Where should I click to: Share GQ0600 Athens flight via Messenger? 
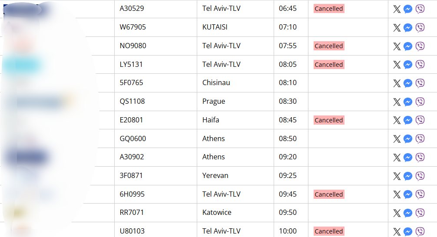click(x=408, y=139)
